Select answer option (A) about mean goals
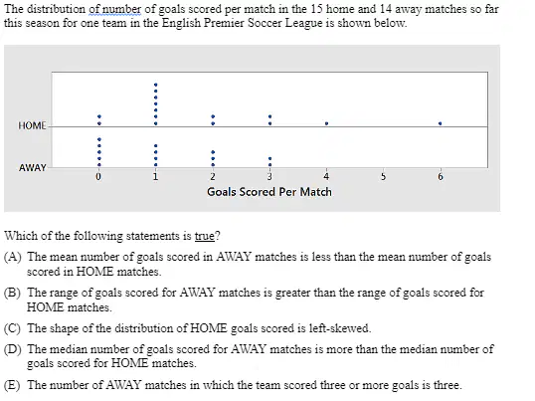535x401 pixels. (x=248, y=264)
